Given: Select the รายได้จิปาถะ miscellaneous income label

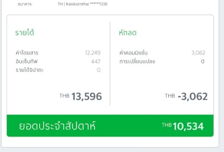Looking at the screenshot, I should point(30,70).
